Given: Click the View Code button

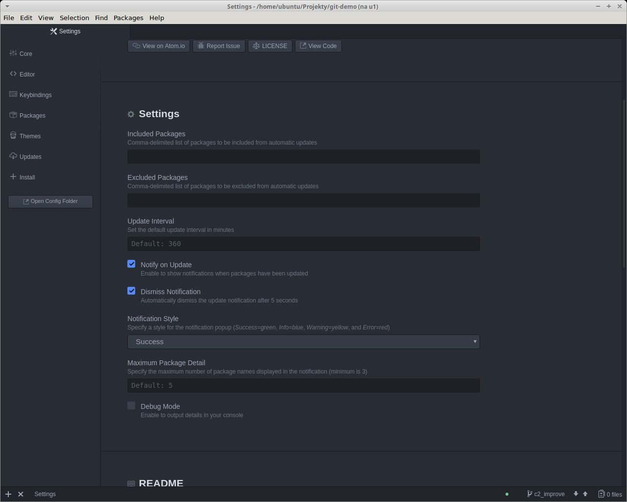Looking at the screenshot, I should coord(318,46).
